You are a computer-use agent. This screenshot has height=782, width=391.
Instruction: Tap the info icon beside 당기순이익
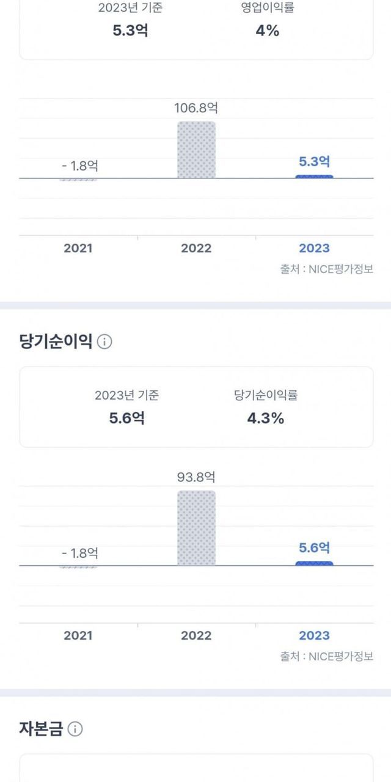click(x=104, y=342)
